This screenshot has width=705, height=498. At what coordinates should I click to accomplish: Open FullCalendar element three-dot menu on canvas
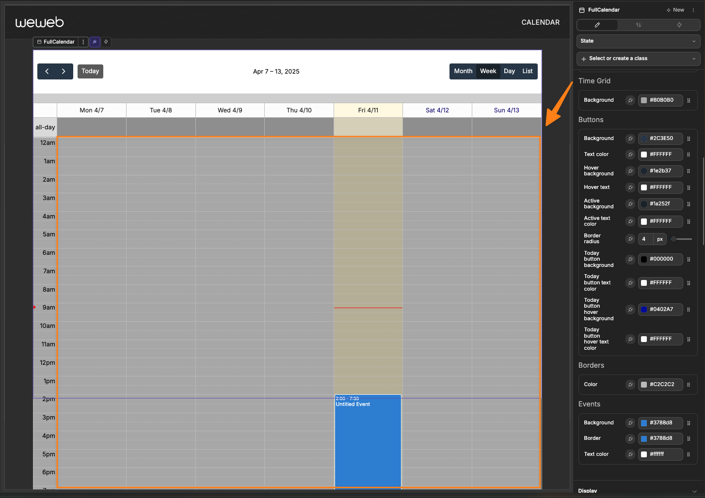point(83,42)
